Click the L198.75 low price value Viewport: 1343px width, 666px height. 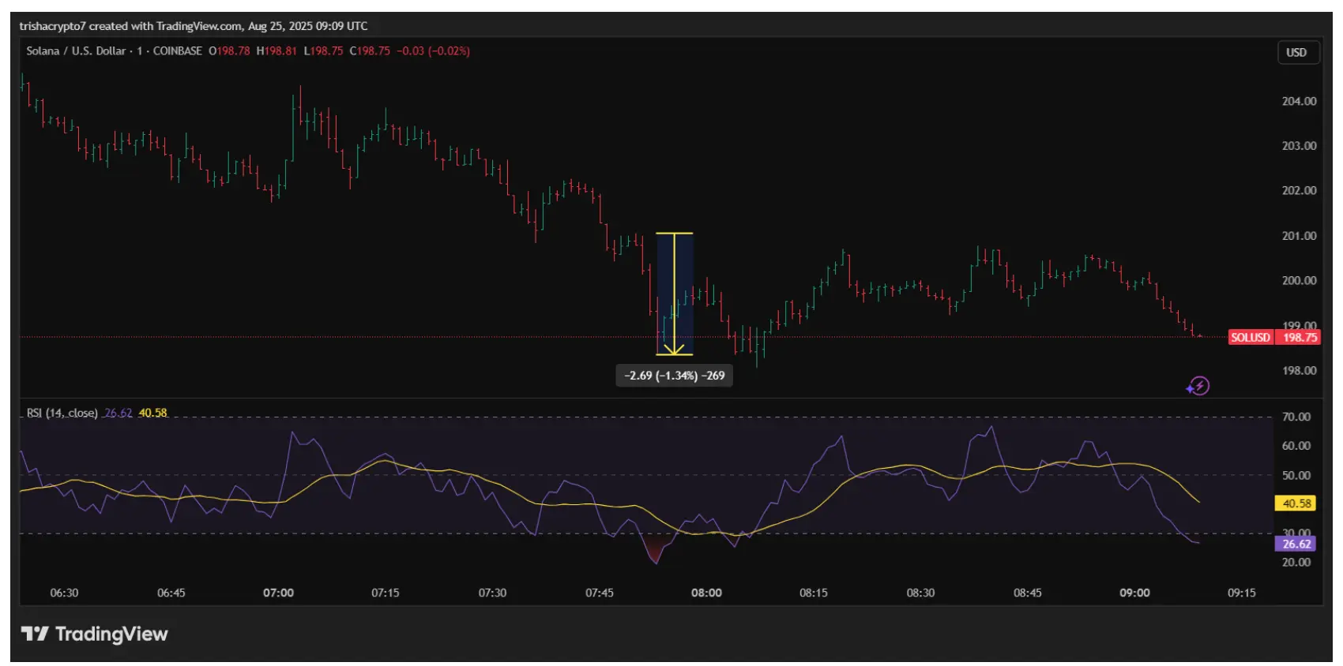pyautogui.click(x=323, y=51)
